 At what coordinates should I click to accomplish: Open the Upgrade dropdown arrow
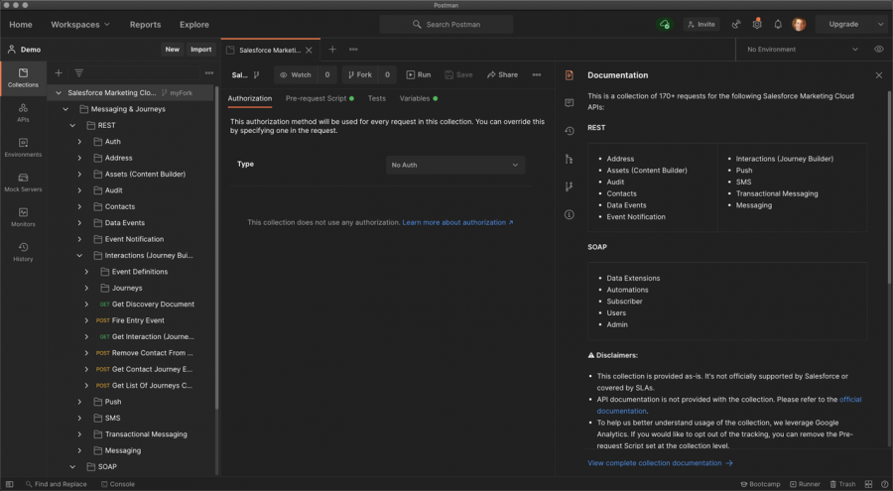click(880, 25)
